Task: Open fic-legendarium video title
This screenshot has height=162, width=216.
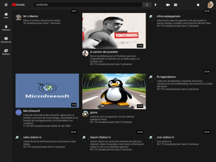Action: click(166, 77)
